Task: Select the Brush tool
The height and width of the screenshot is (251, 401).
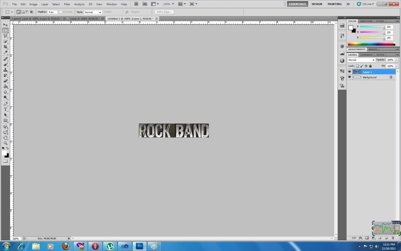Action: coord(5,64)
